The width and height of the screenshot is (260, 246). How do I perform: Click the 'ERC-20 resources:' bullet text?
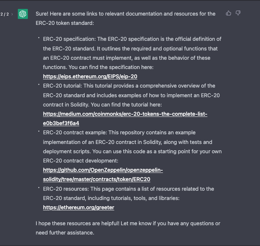coord(66,189)
